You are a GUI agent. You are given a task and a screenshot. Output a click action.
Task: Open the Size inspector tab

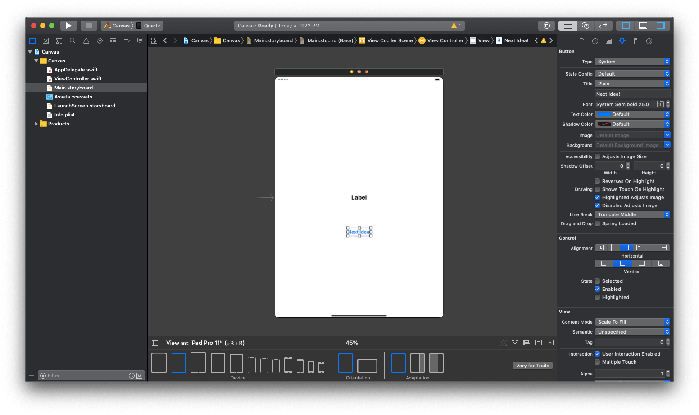coord(635,41)
